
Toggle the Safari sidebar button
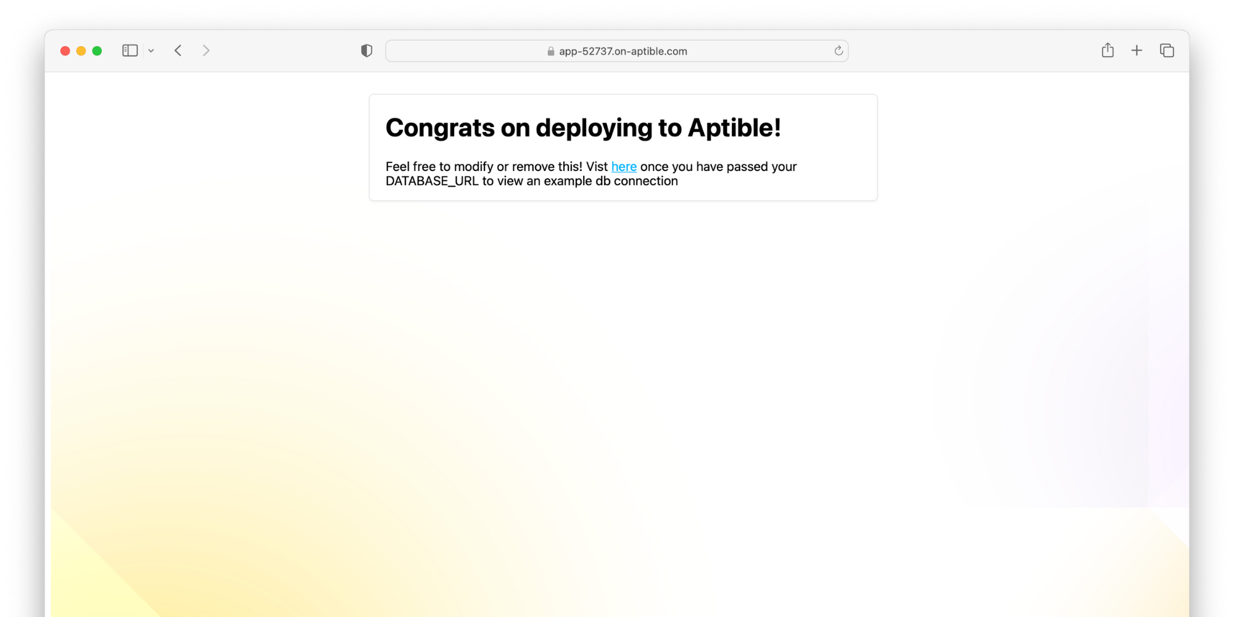coord(130,51)
